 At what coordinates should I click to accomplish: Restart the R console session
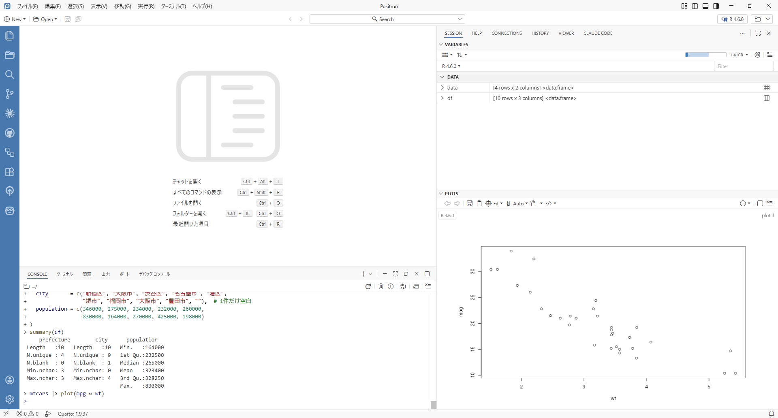click(x=368, y=286)
